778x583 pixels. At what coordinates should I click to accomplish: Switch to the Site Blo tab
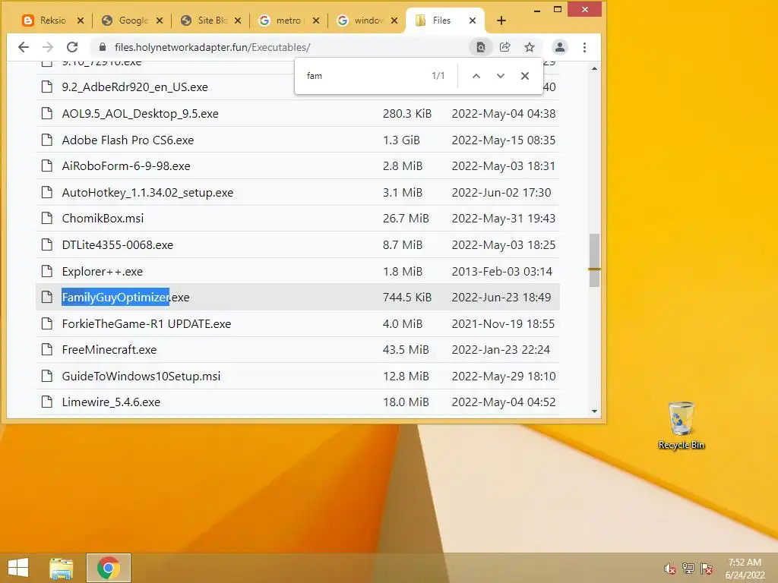(x=212, y=20)
